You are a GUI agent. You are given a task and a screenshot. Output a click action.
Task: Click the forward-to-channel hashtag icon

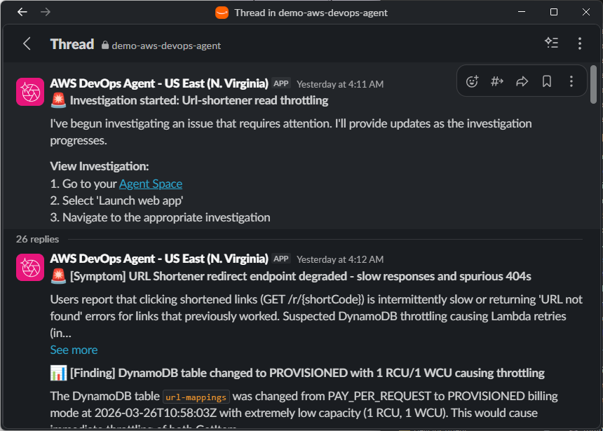coord(497,81)
